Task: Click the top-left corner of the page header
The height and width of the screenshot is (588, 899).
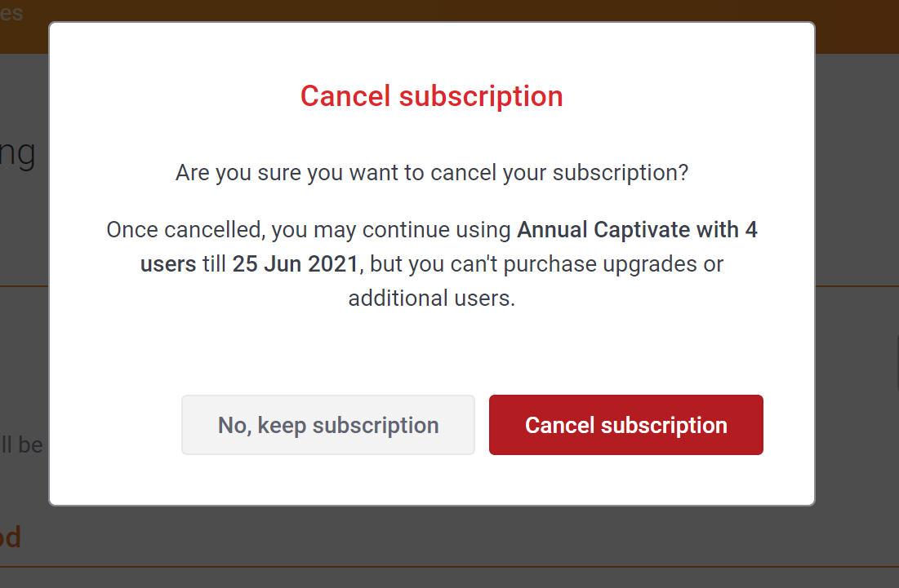Action: pyautogui.click(x=11, y=12)
